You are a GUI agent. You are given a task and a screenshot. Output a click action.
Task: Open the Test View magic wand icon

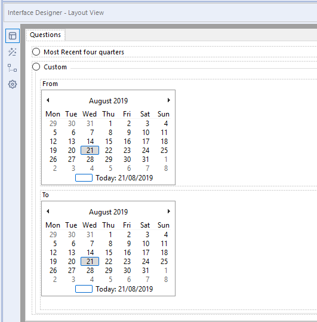(x=13, y=52)
